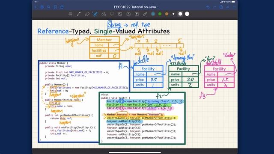
Task: Select the Highlighter tool
Action: 95,14
